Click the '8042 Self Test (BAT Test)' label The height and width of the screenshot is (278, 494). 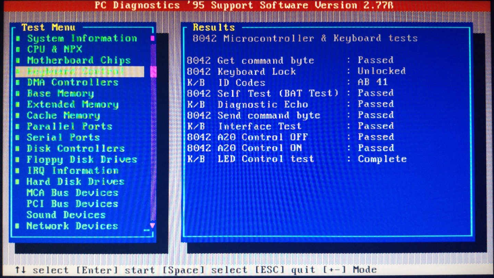tap(263, 93)
